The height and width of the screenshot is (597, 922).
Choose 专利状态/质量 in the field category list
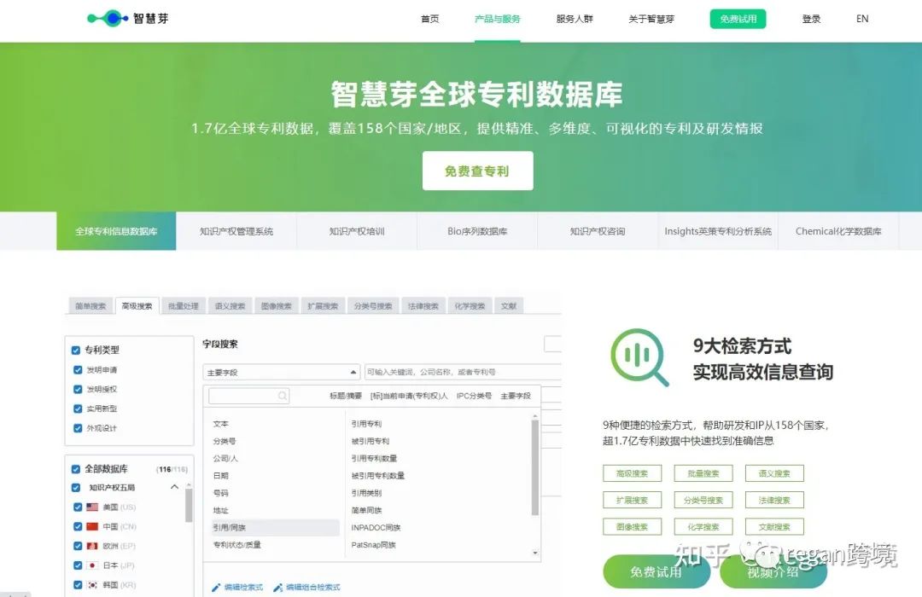[237, 545]
